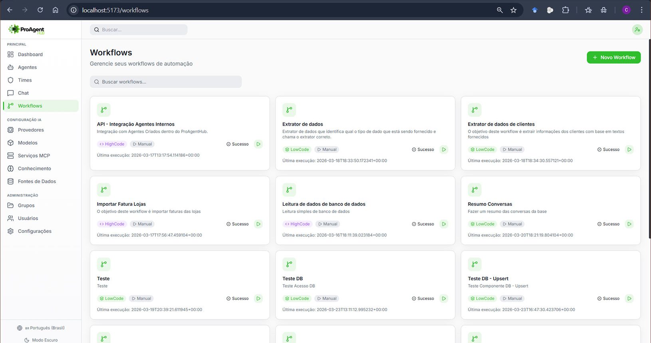Click the Novo Workflow button
Image resolution: width=651 pixels, height=343 pixels.
(613, 57)
